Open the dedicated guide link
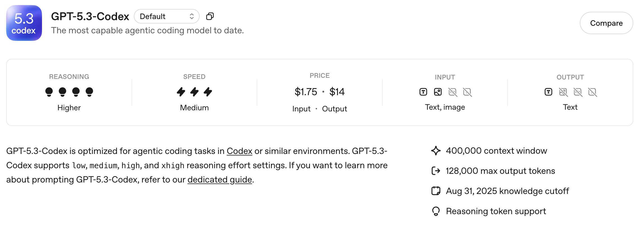Screen dimensions: 640x234 pyautogui.click(x=220, y=180)
